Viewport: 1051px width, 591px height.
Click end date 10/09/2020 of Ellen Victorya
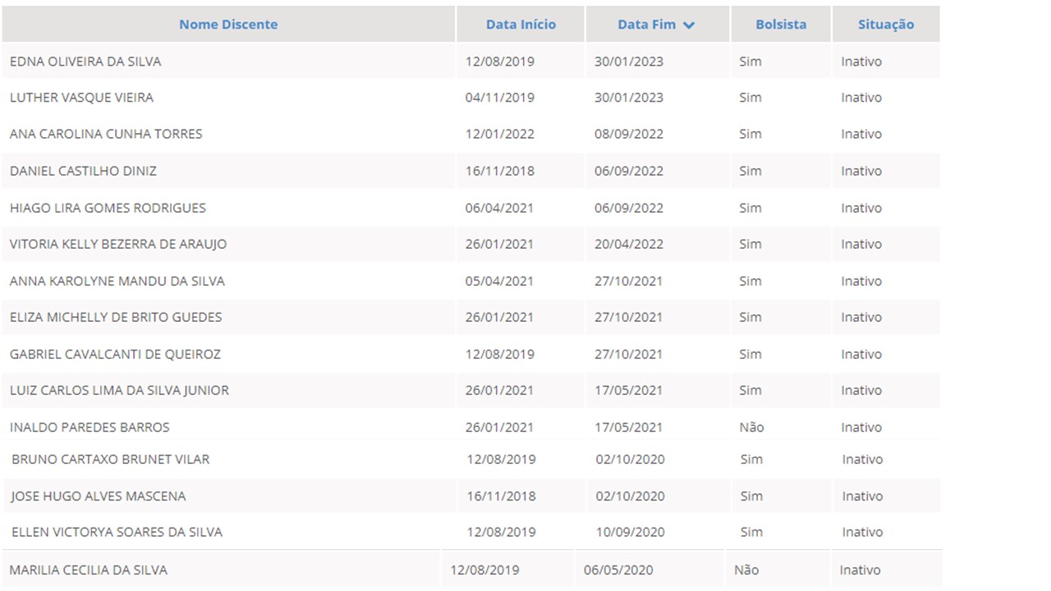(630, 532)
